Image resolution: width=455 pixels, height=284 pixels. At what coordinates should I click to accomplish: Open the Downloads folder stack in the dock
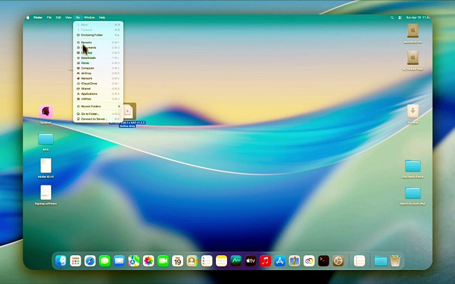[x=380, y=261]
